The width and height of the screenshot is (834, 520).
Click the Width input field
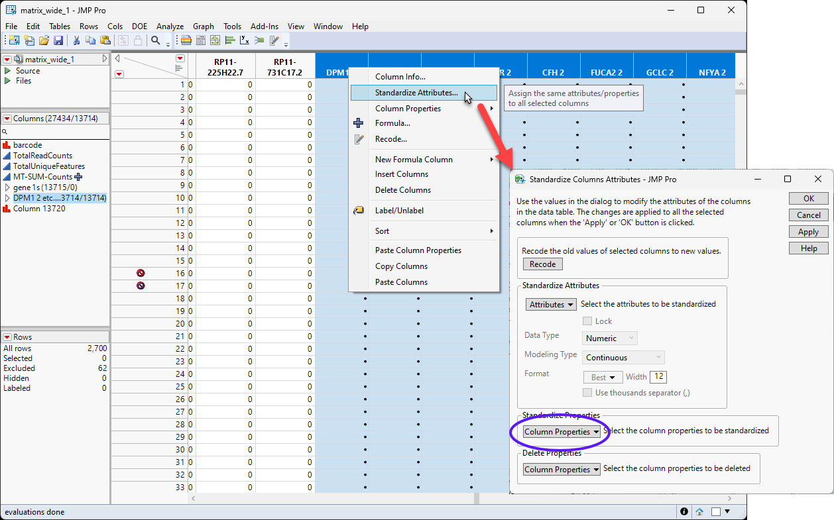658,377
